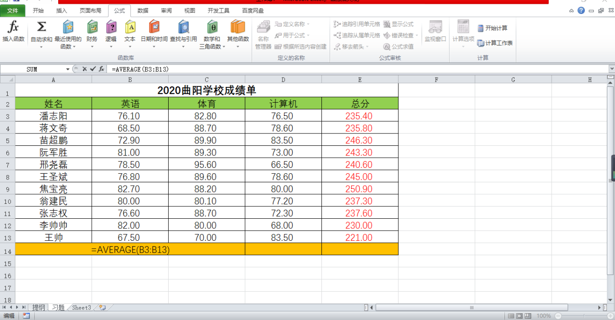Switch to the 插入 ribbon tab
This screenshot has height=320, width=615.
(x=61, y=10)
